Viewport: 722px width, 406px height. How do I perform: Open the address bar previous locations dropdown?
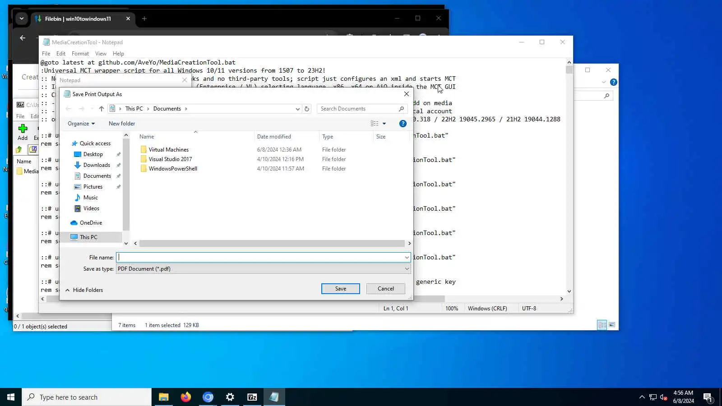click(297, 109)
